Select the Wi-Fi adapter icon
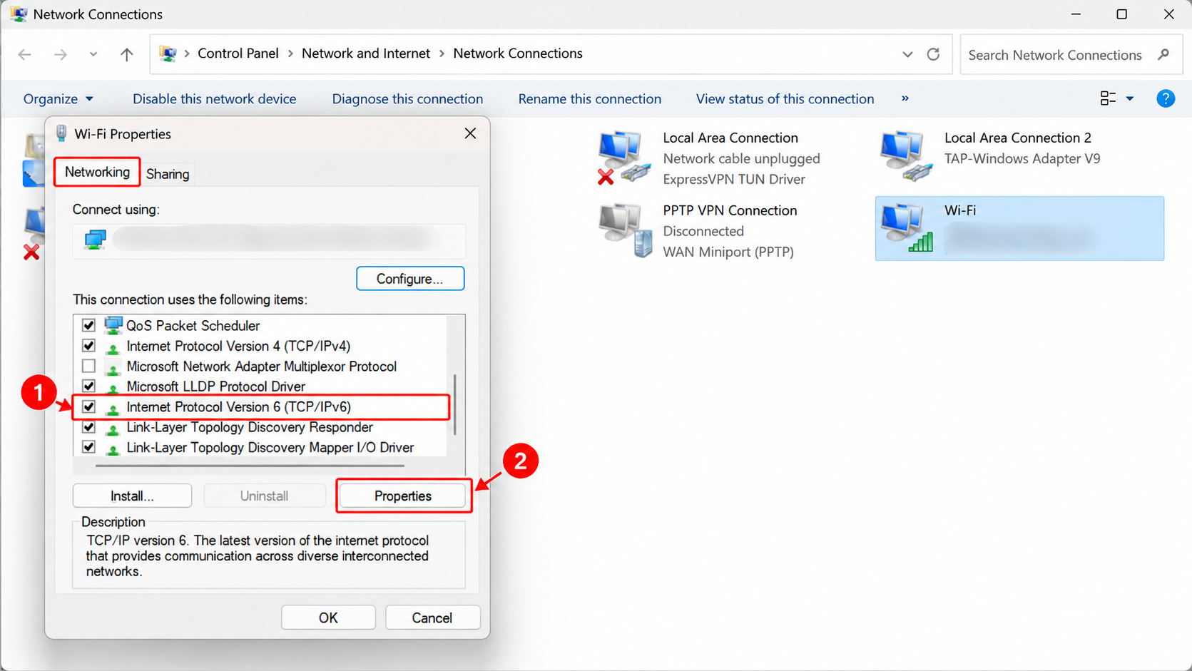The width and height of the screenshot is (1192, 671). coord(907,227)
